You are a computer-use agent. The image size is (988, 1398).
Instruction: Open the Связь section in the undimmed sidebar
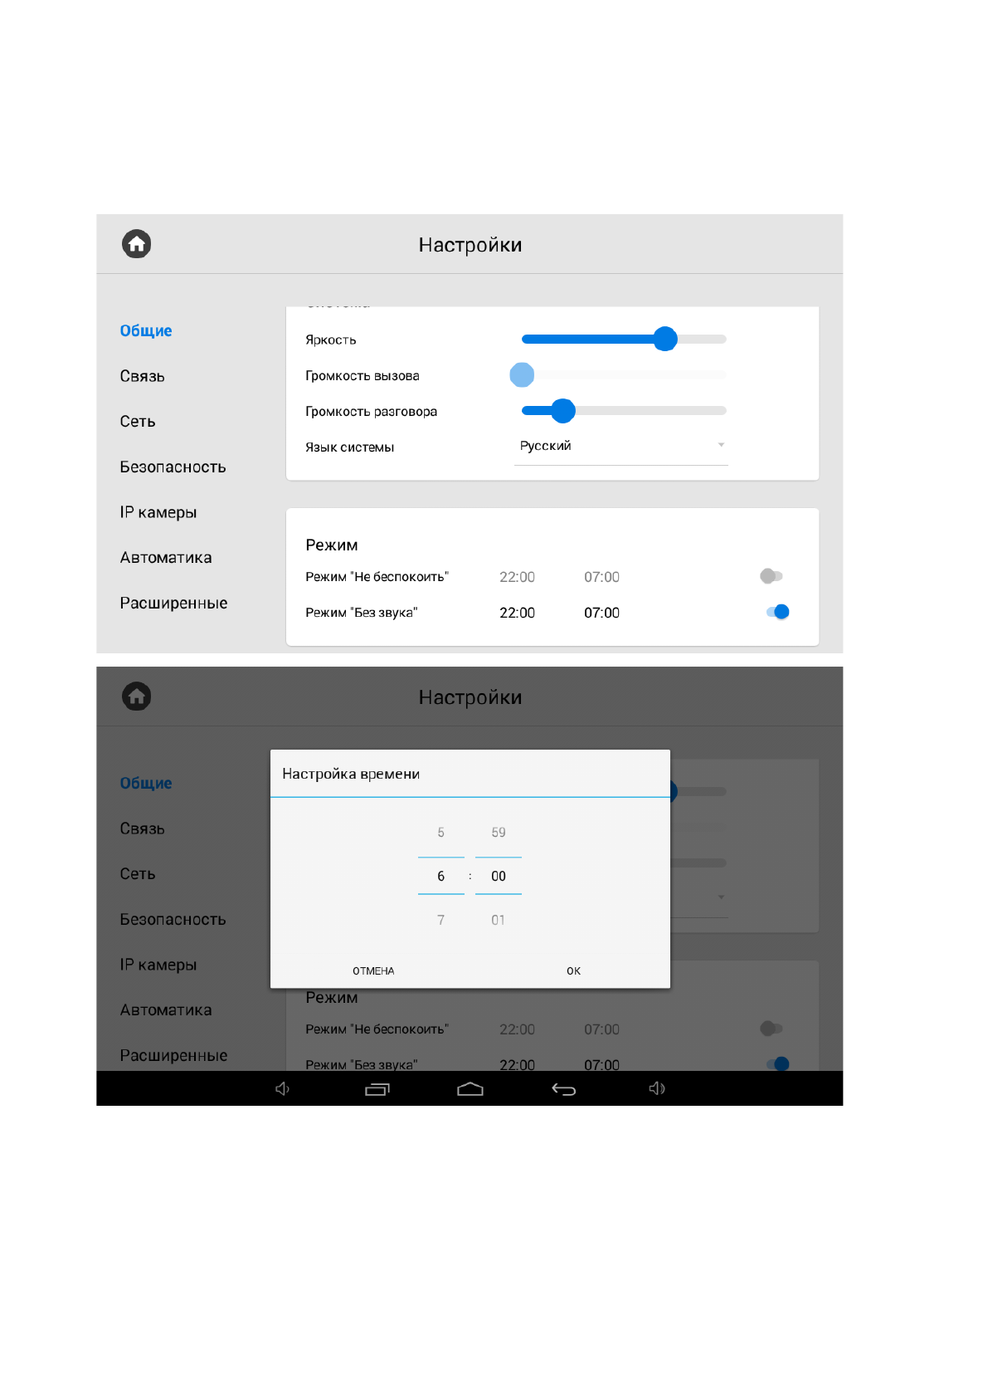143,376
